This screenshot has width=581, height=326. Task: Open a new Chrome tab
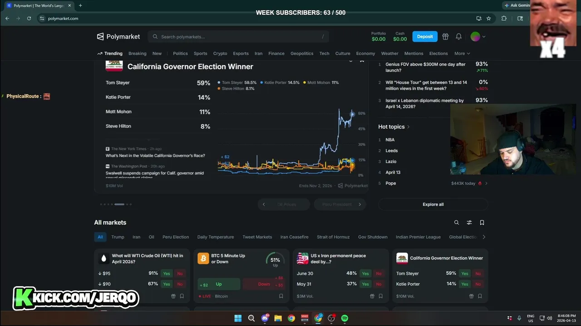pyautogui.click(x=80, y=5)
